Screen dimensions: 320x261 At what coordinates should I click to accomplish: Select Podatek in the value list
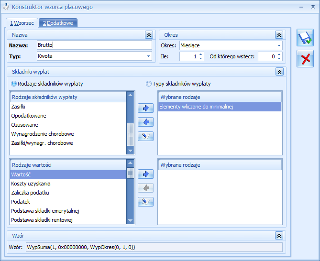(x=68, y=202)
